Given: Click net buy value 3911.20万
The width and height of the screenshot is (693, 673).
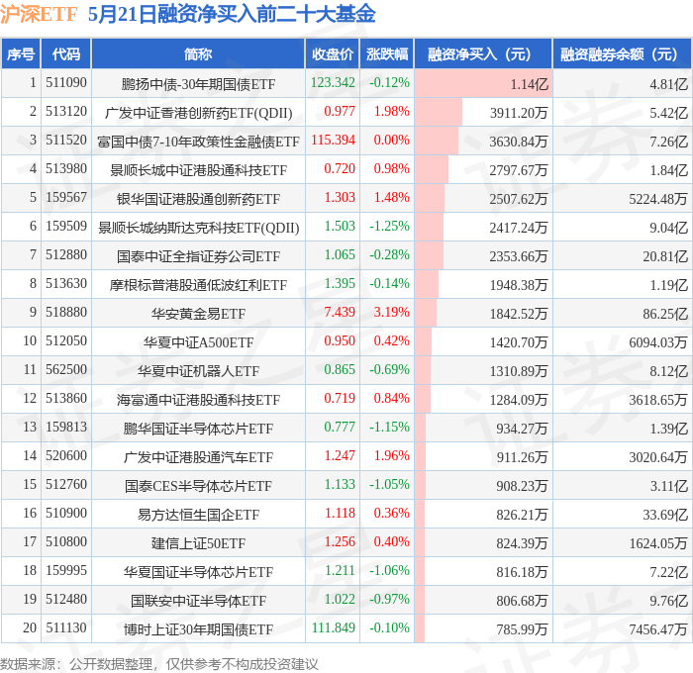Looking at the screenshot, I should point(519,113).
